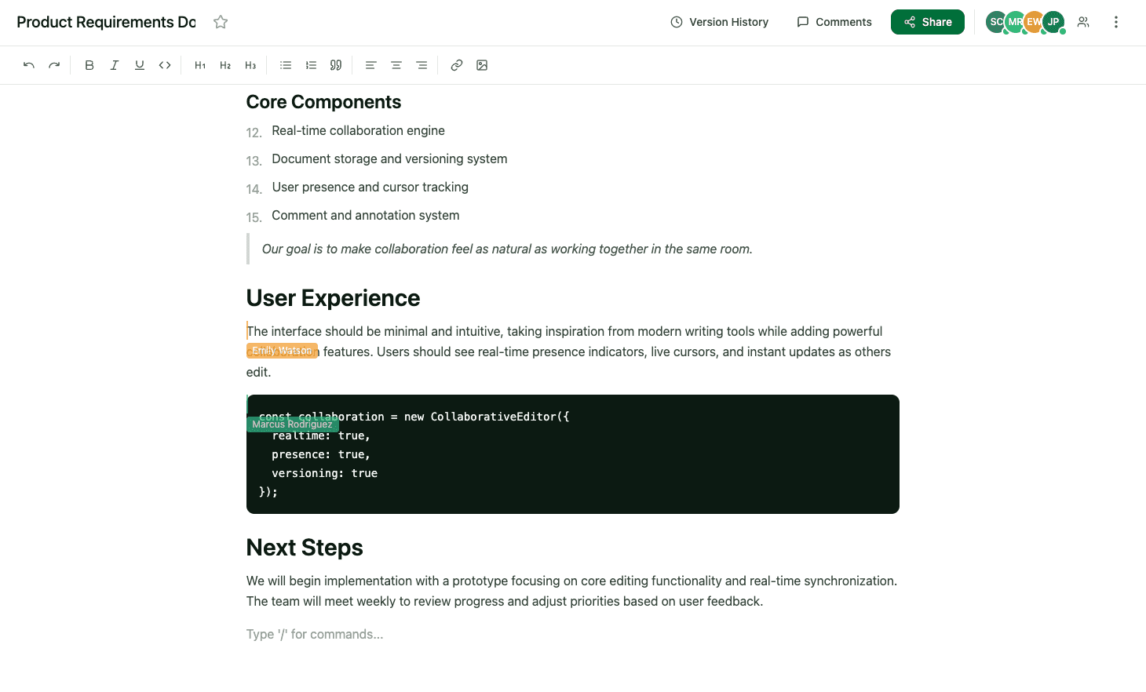This screenshot has width=1146, height=692.
Task: Open the add collaborators panel
Action: pos(1083,23)
